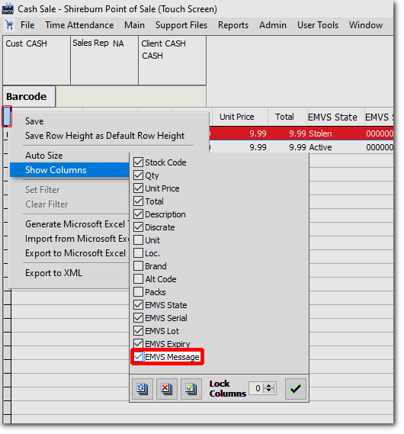Image resolution: width=404 pixels, height=434 pixels.
Task: Click the EMVS State column header
Action: [332, 117]
